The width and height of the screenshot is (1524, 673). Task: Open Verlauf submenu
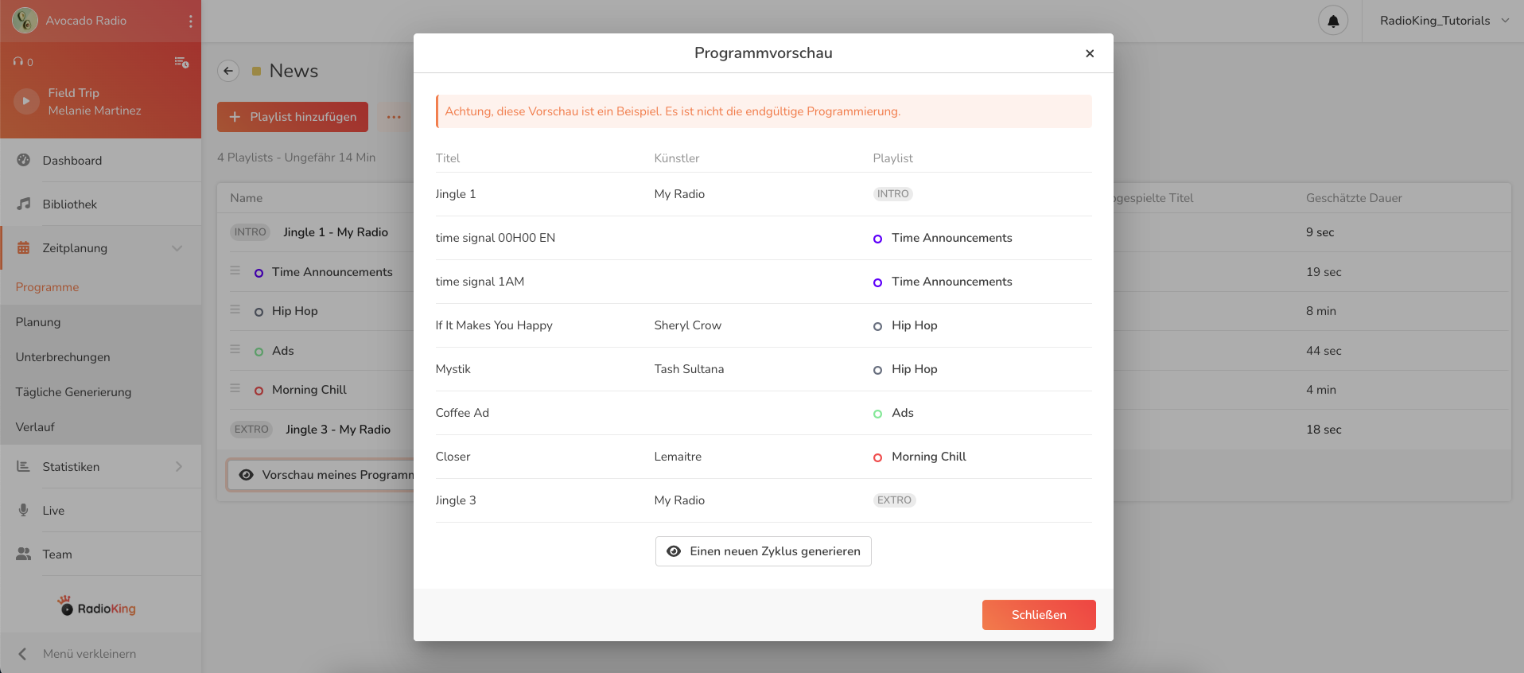(35, 427)
